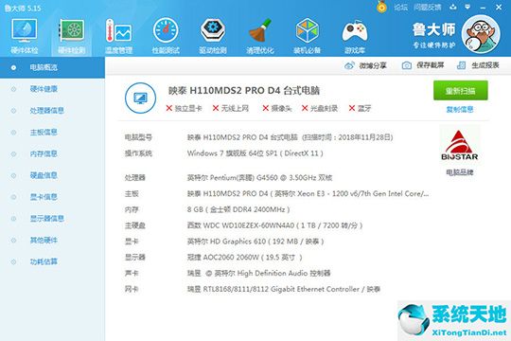Open 硬盘信息 sidebar item
Image resolution: width=511 pixels, height=341 pixels.
[44, 175]
